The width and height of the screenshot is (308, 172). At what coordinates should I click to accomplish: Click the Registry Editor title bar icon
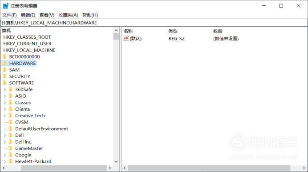[6, 6]
